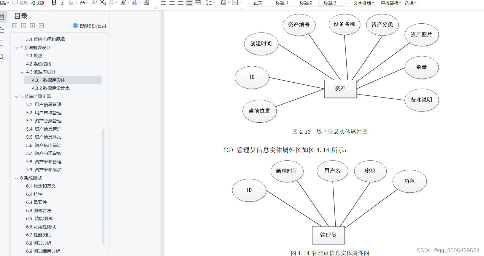This screenshot has height=256, width=484.
Task: Toggle italic formatting in the toolbar
Action: point(62,3)
